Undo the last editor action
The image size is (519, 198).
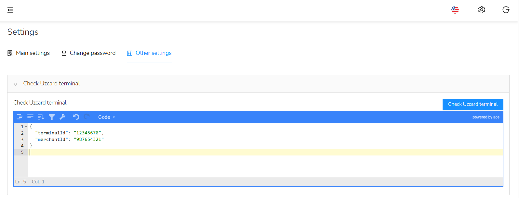coord(76,117)
